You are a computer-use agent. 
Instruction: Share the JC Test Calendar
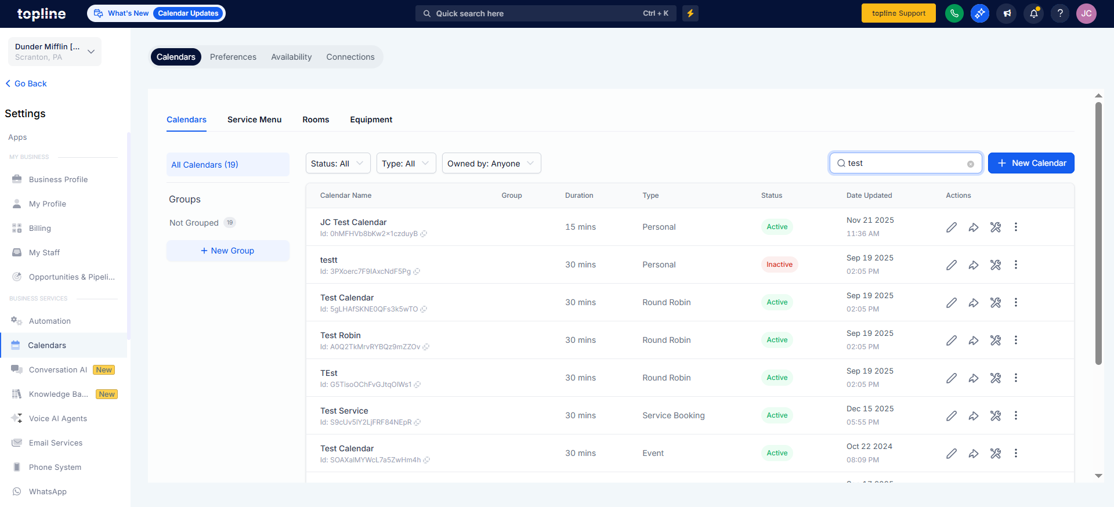click(x=974, y=227)
